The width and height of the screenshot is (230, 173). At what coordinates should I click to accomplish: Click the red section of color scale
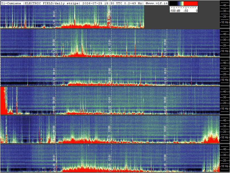click(x=191, y=3)
